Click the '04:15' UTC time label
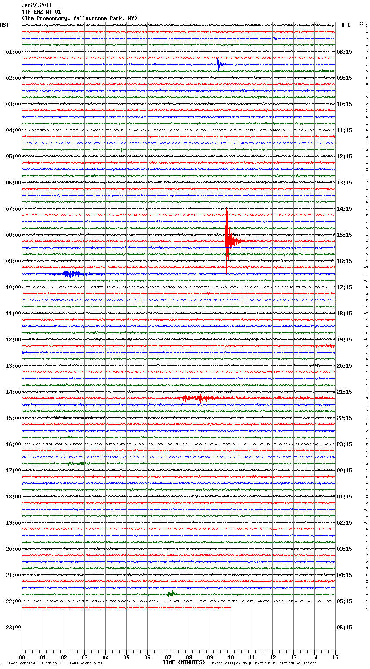Image resolution: width=370 pixels, height=669 pixels. pyautogui.click(x=344, y=575)
